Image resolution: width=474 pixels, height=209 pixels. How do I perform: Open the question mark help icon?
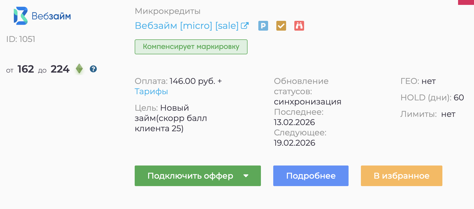(93, 69)
